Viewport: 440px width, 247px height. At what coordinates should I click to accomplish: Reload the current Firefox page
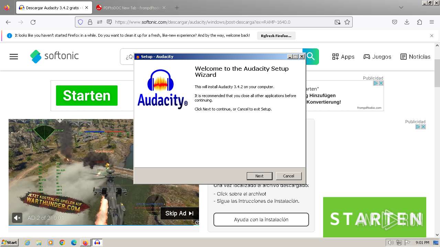click(33, 22)
